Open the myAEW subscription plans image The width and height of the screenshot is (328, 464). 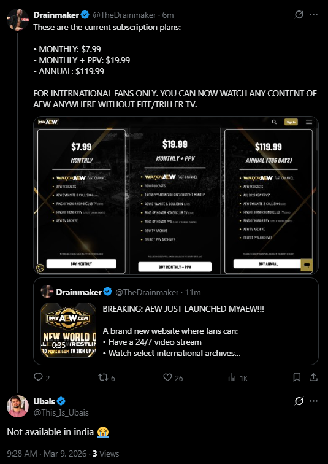pos(176,195)
